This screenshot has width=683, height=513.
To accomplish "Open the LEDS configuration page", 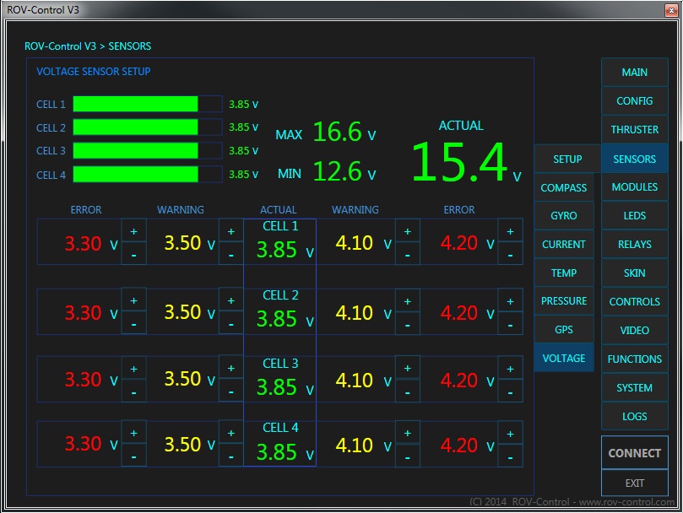I will (x=634, y=215).
